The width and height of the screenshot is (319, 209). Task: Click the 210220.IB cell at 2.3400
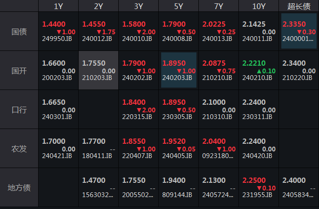(x=298, y=70)
